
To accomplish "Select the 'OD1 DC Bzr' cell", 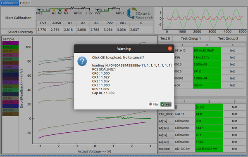I will [184, 149].
